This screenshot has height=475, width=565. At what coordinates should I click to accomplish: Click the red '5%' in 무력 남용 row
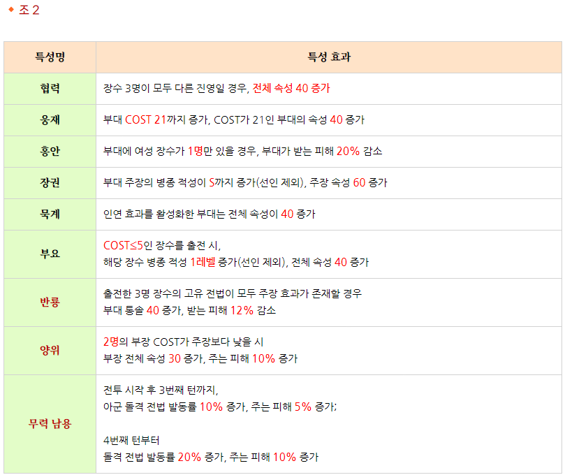tap(302, 407)
